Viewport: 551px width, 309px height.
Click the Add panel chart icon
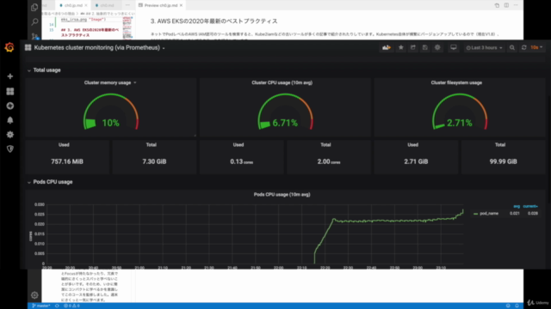tap(387, 48)
